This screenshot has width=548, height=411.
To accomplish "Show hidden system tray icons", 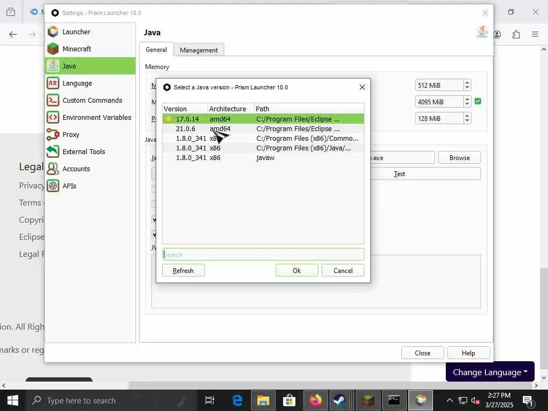I will [450, 400].
